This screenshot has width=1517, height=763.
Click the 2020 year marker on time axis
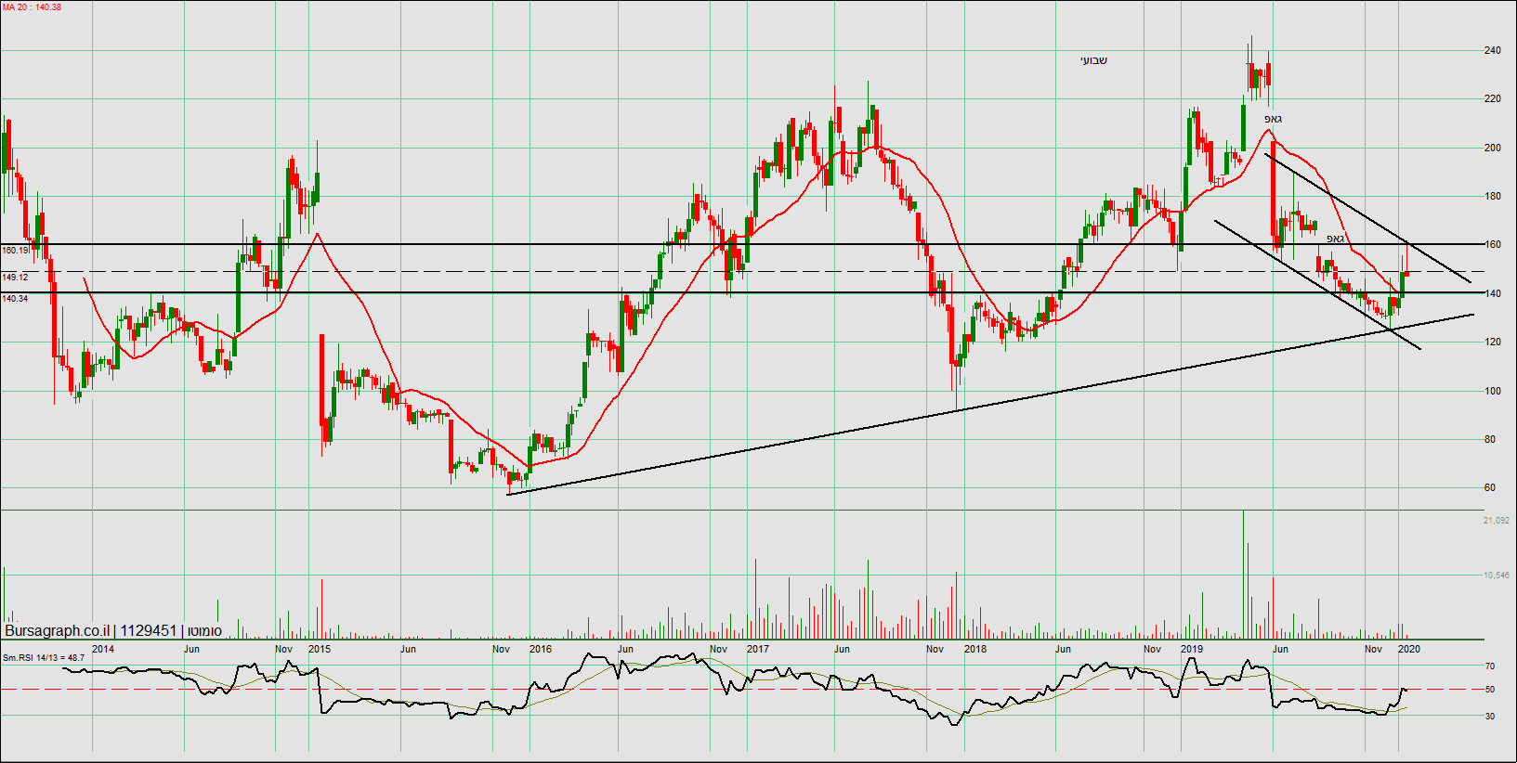pos(1409,649)
